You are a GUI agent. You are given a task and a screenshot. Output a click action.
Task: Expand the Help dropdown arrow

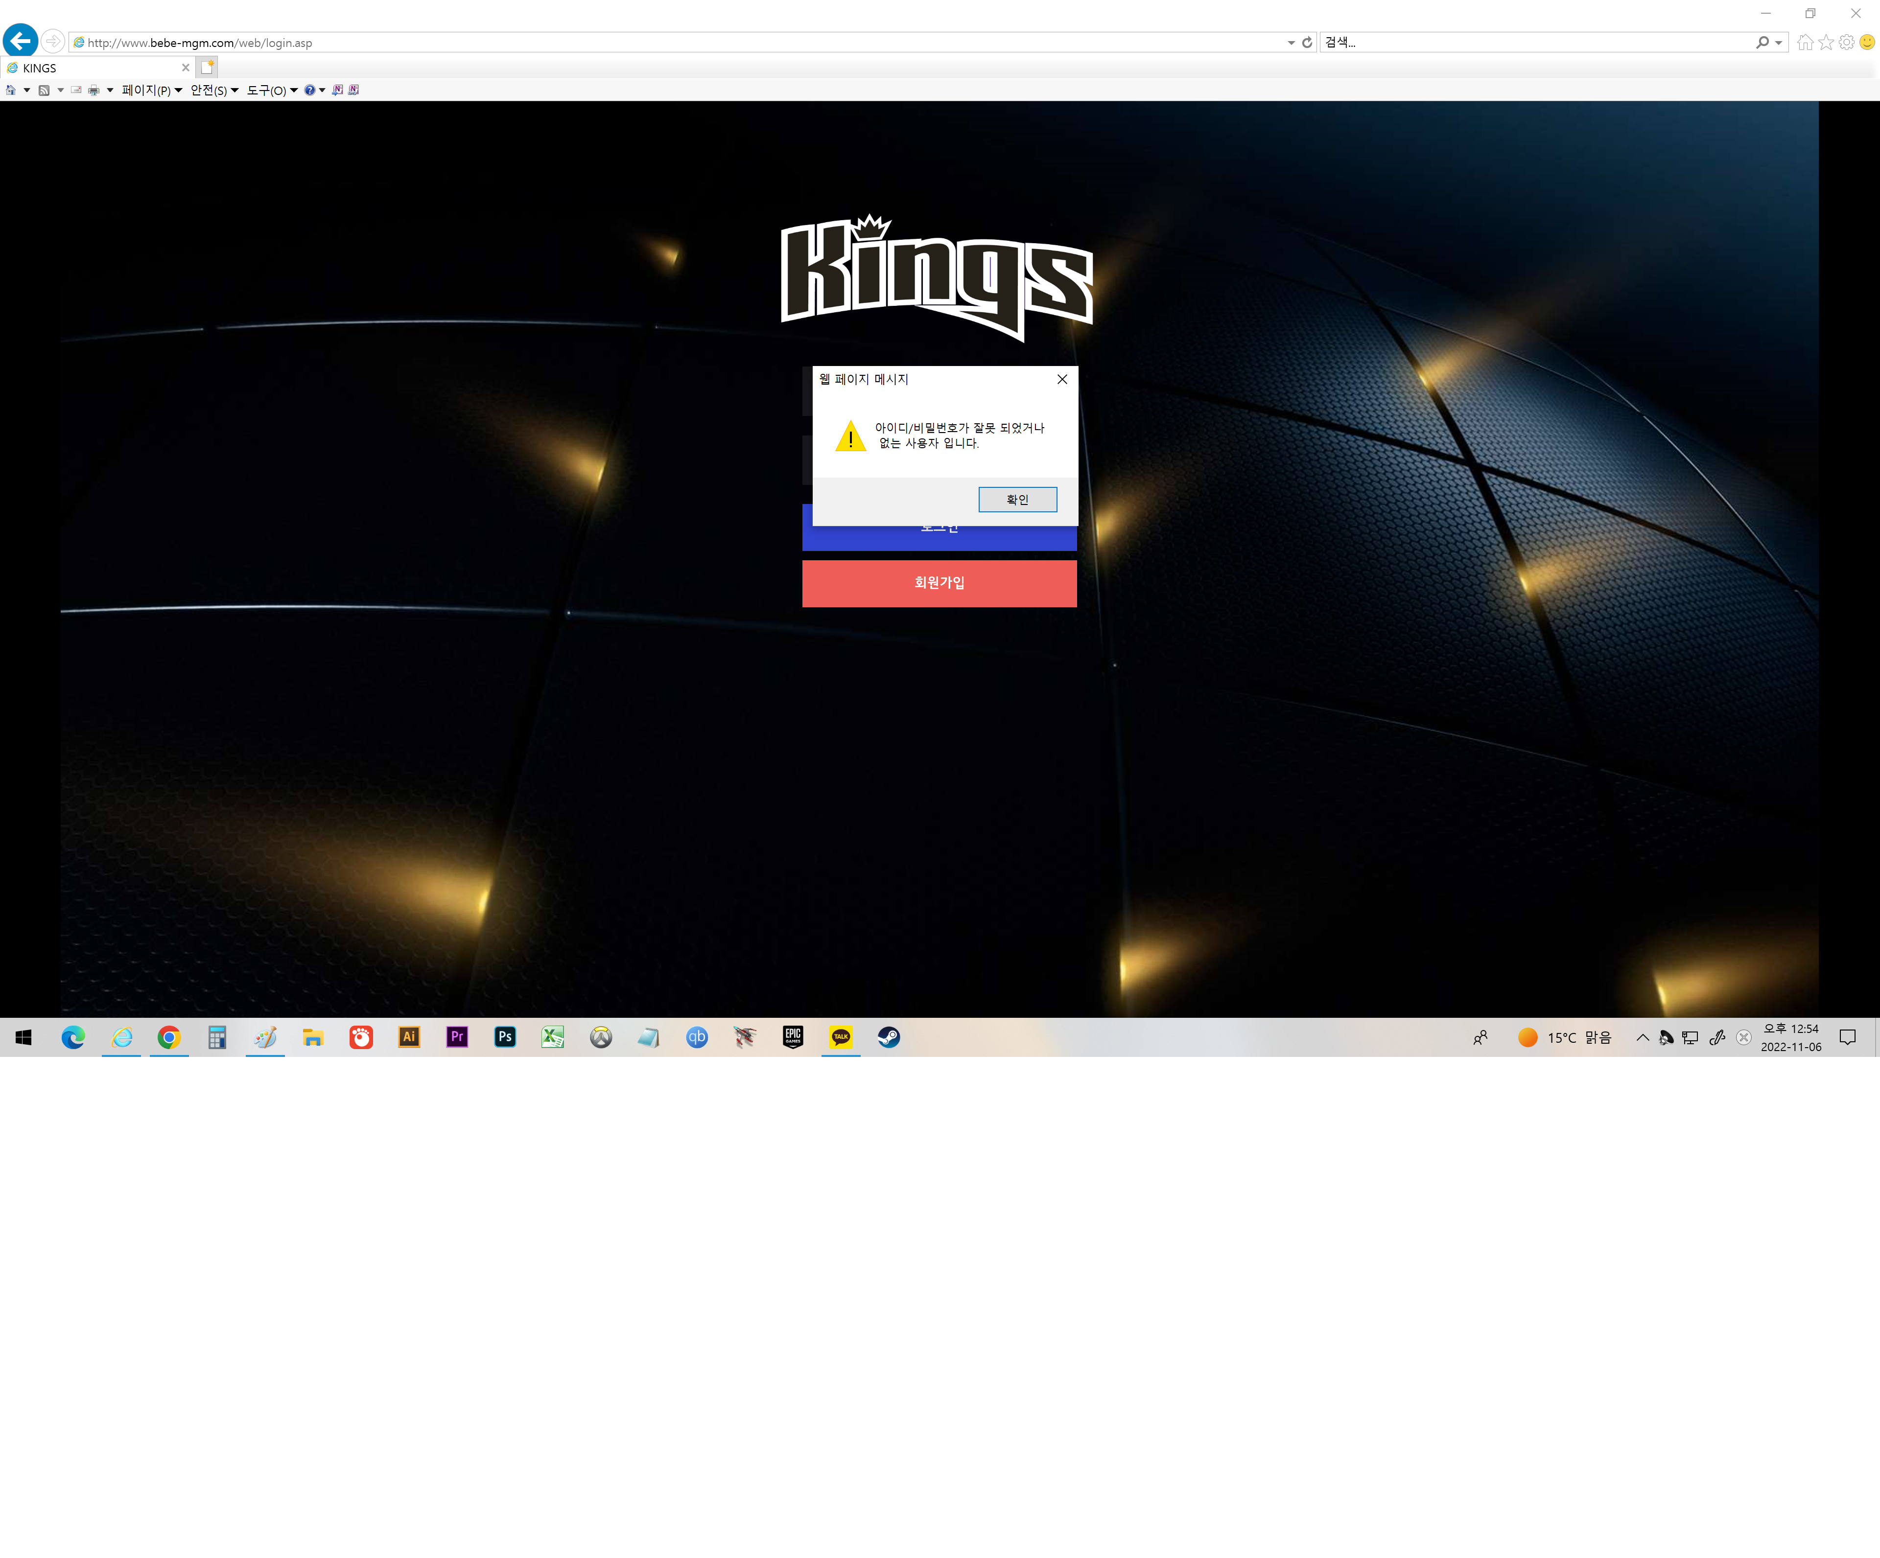(x=322, y=91)
